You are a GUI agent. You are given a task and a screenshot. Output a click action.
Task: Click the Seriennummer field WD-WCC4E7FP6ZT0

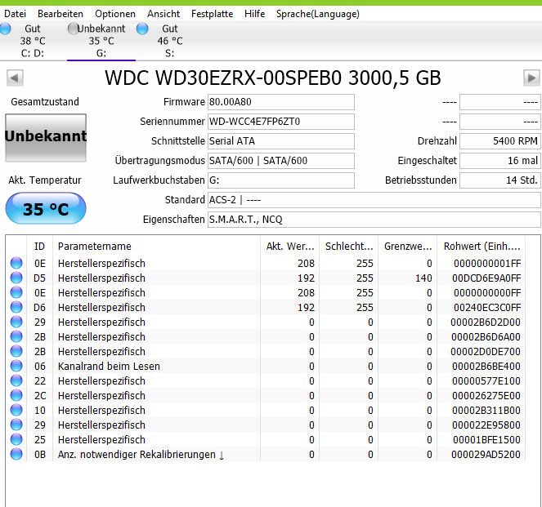click(281, 122)
